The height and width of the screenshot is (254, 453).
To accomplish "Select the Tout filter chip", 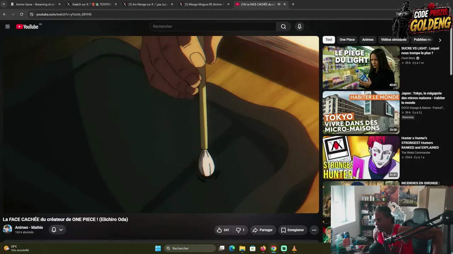I will tap(329, 40).
